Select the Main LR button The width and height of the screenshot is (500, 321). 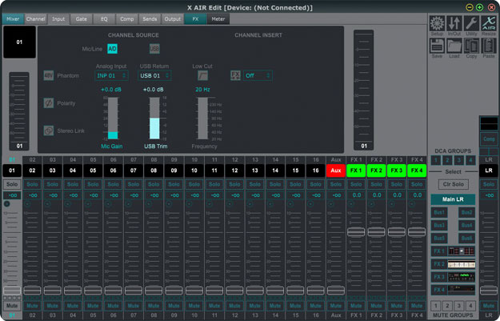[453, 199]
